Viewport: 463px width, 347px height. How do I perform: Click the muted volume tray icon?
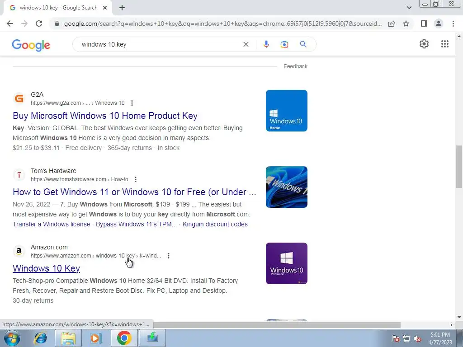[417, 338]
